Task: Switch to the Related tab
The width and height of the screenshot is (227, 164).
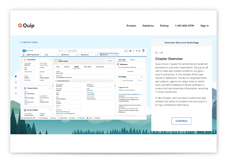Action: pyautogui.click(x=67, y=67)
